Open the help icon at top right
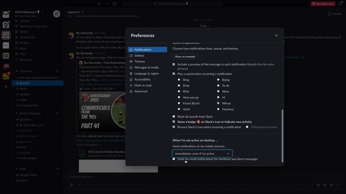The image size is (346, 194). (341, 4)
